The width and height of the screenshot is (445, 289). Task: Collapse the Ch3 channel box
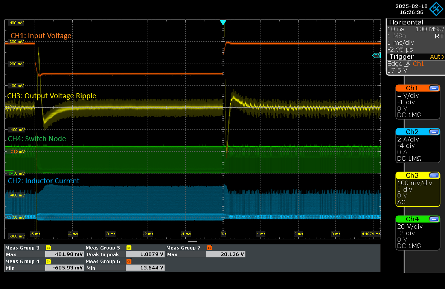(x=434, y=175)
